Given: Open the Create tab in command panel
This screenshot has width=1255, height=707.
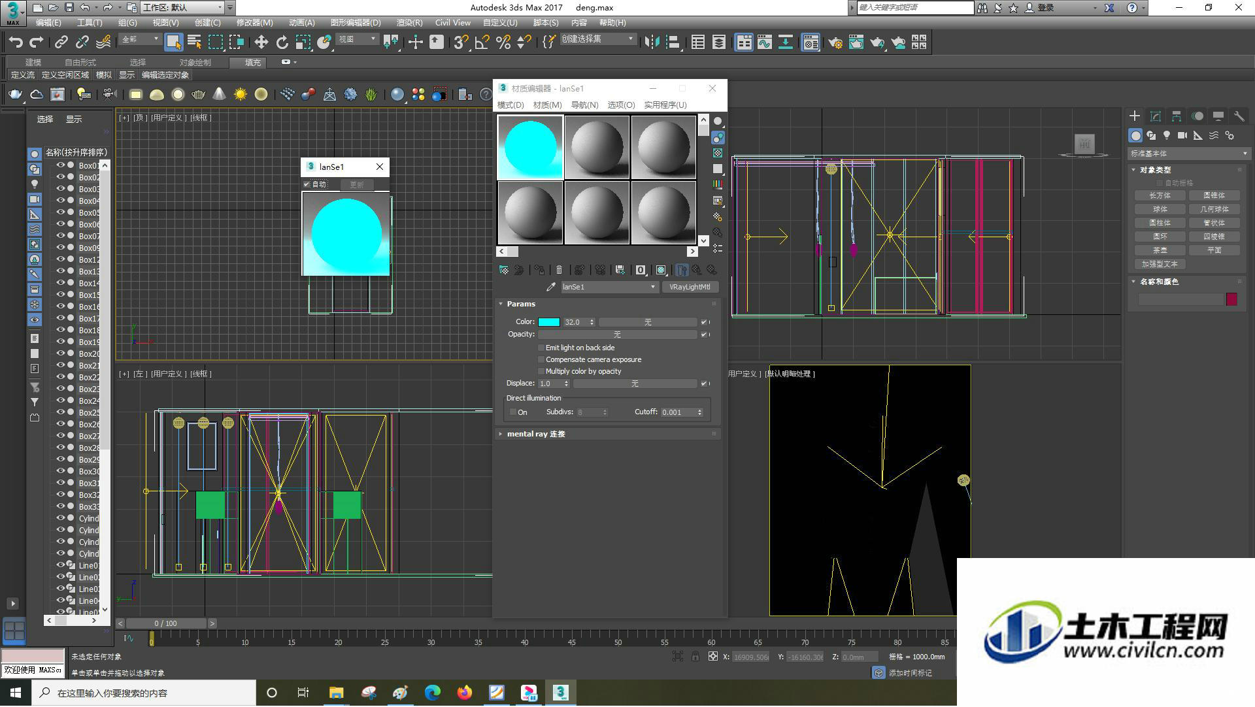Looking at the screenshot, I should [x=1135, y=116].
